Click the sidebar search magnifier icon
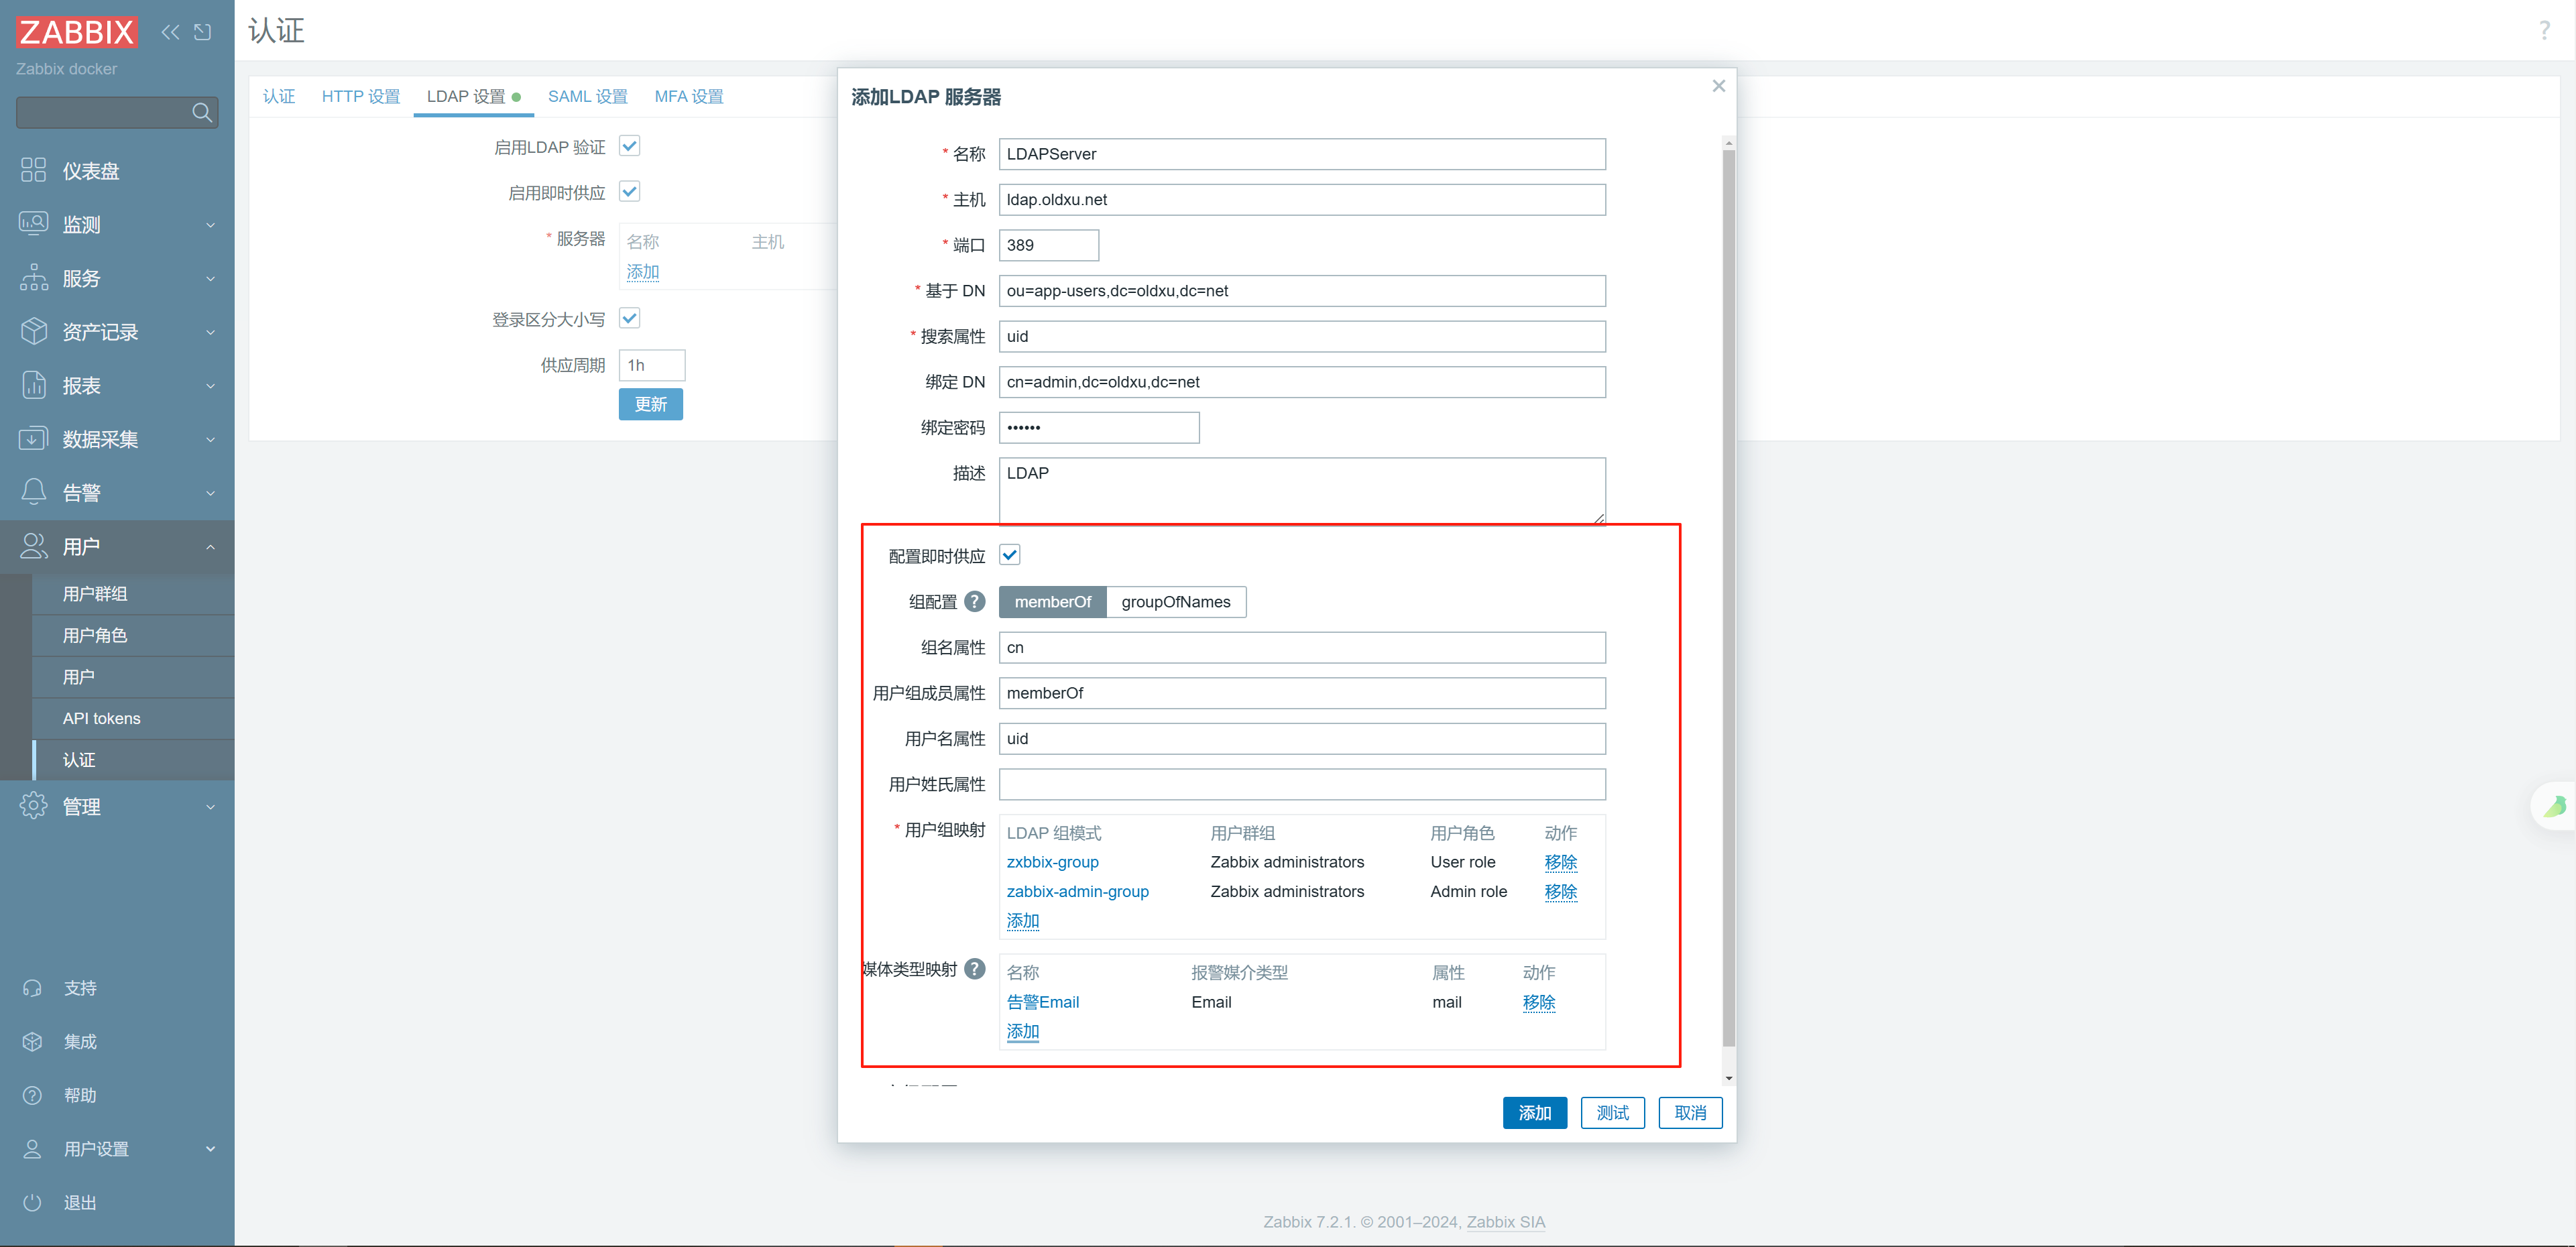Image resolution: width=2576 pixels, height=1247 pixels. pyautogui.click(x=202, y=112)
